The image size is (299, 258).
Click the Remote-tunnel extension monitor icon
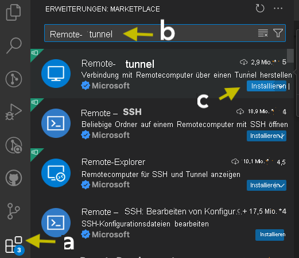point(56,74)
